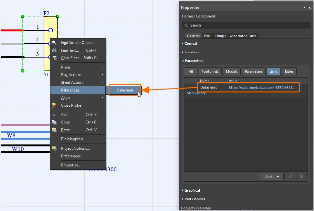Viewport: 314px width, 211px height.
Task: Open the Align submenu arrow
Action: (x=102, y=97)
